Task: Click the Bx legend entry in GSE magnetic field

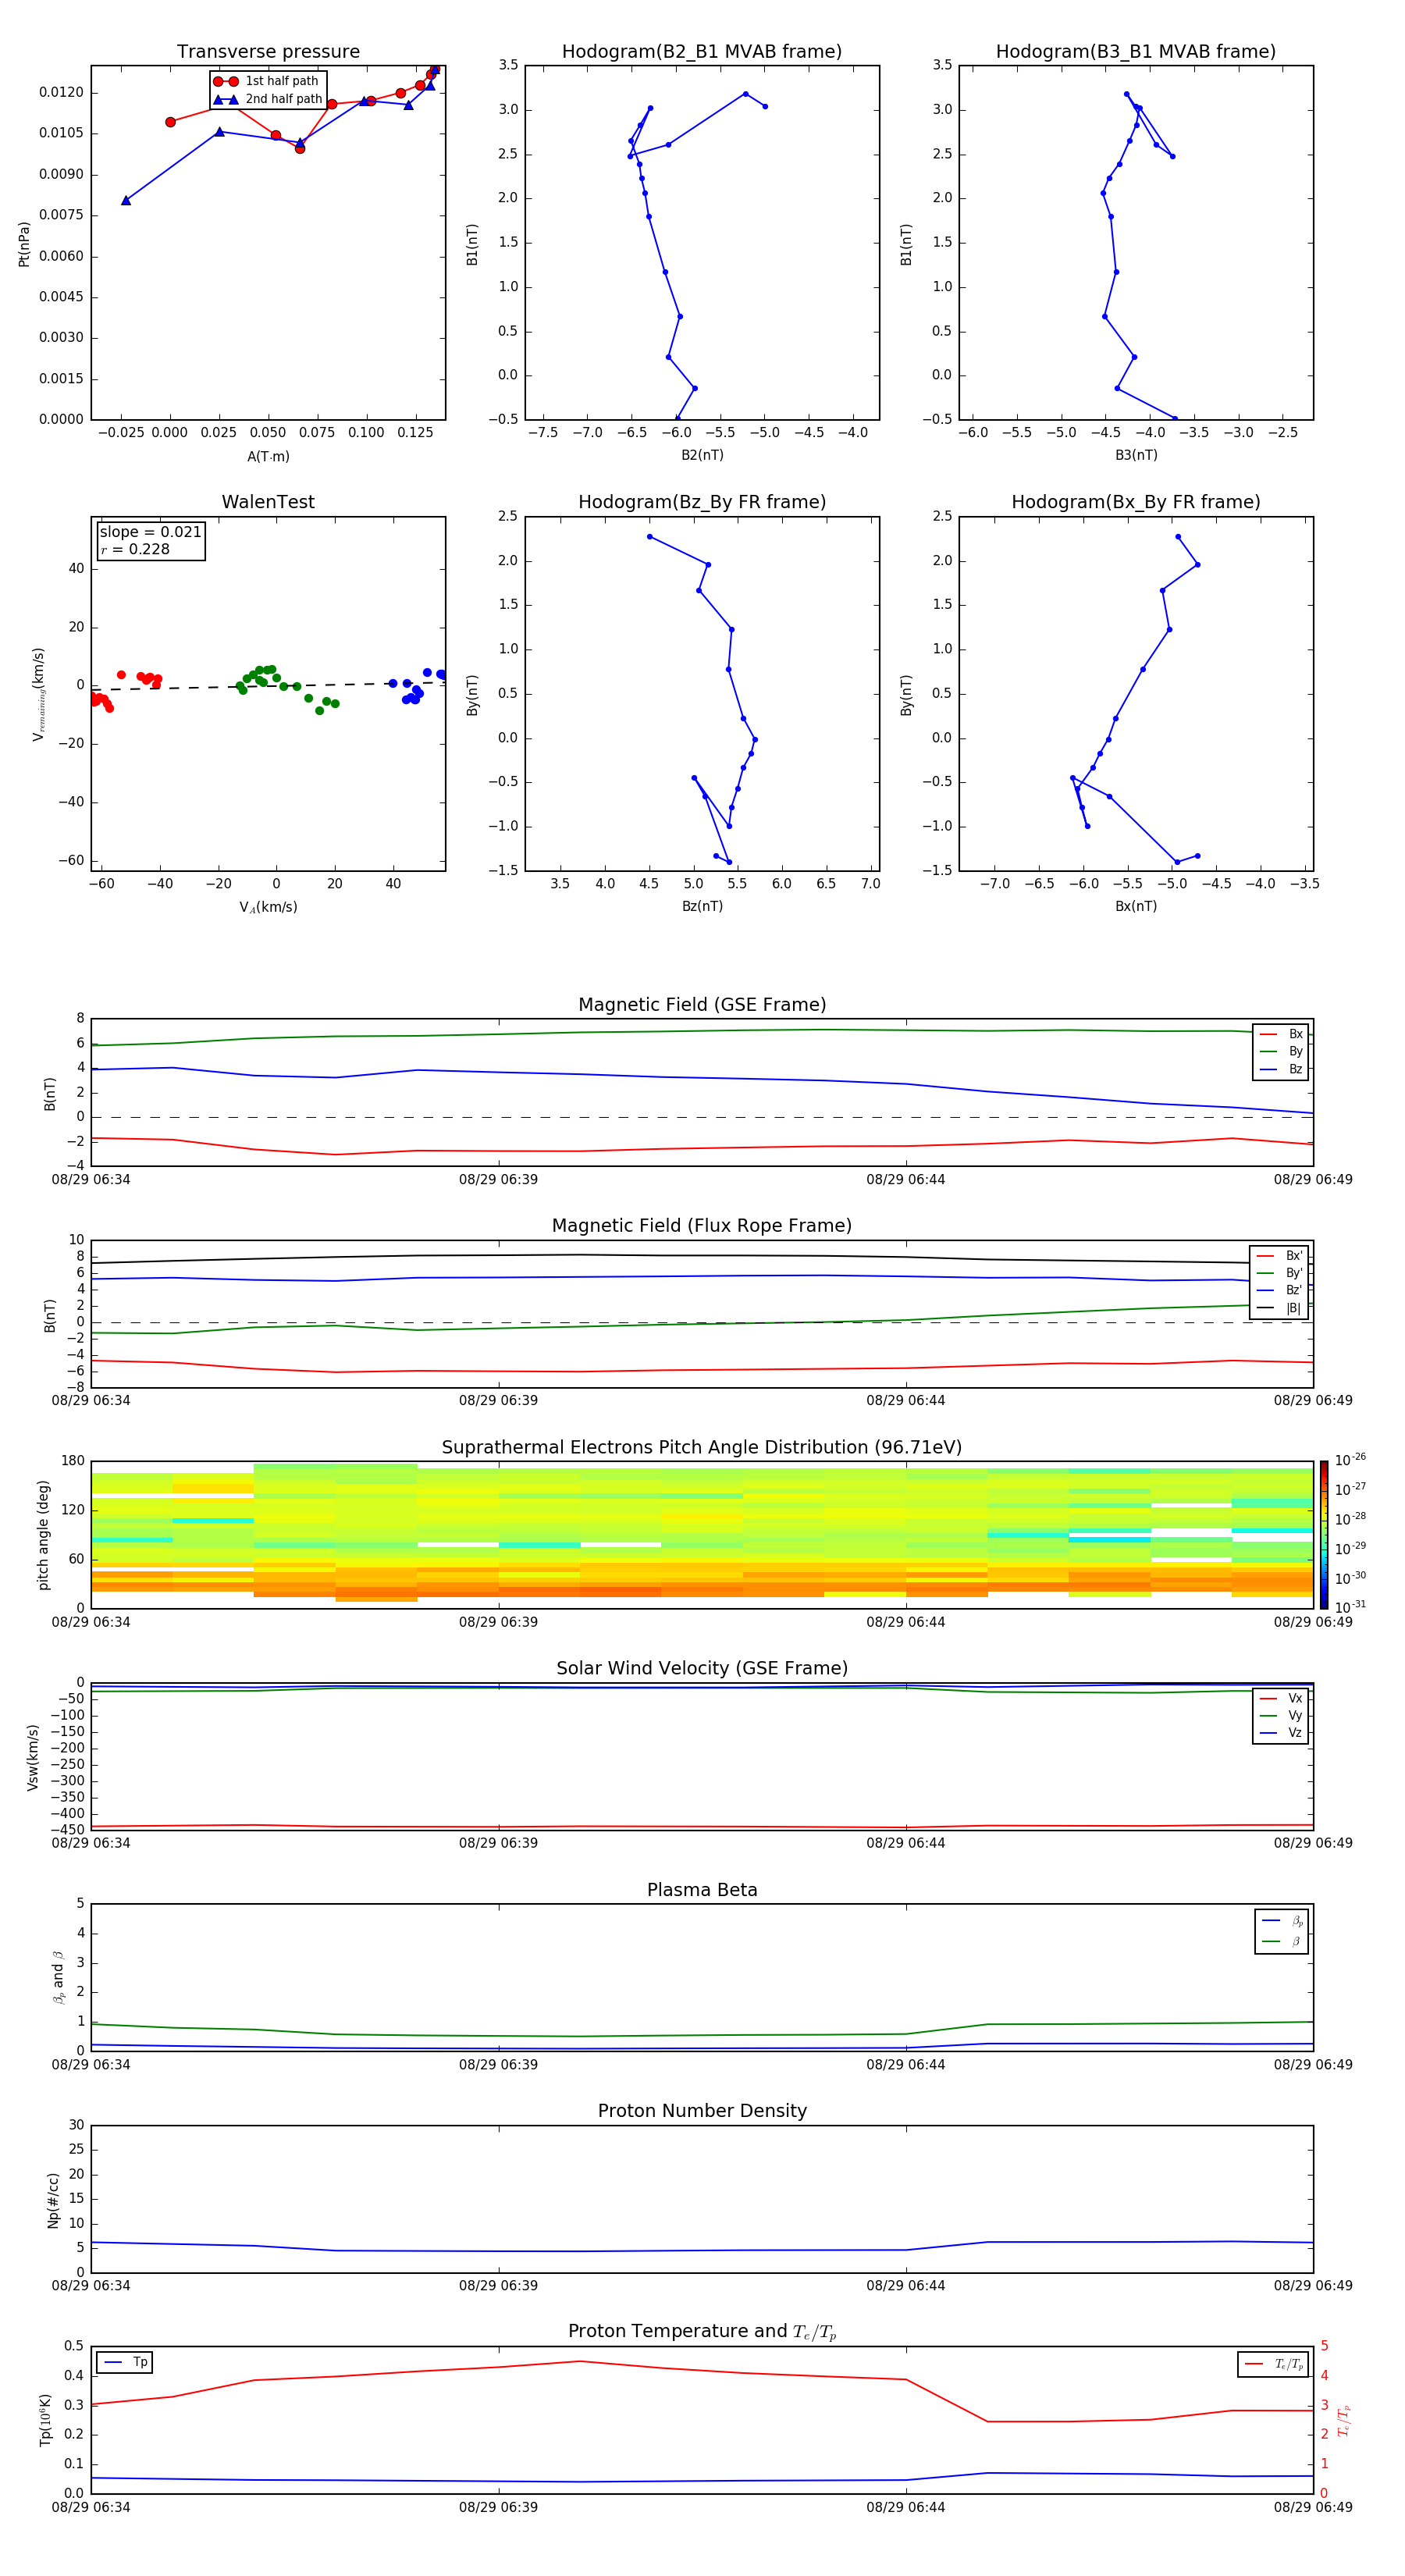Action: [x=1281, y=1034]
